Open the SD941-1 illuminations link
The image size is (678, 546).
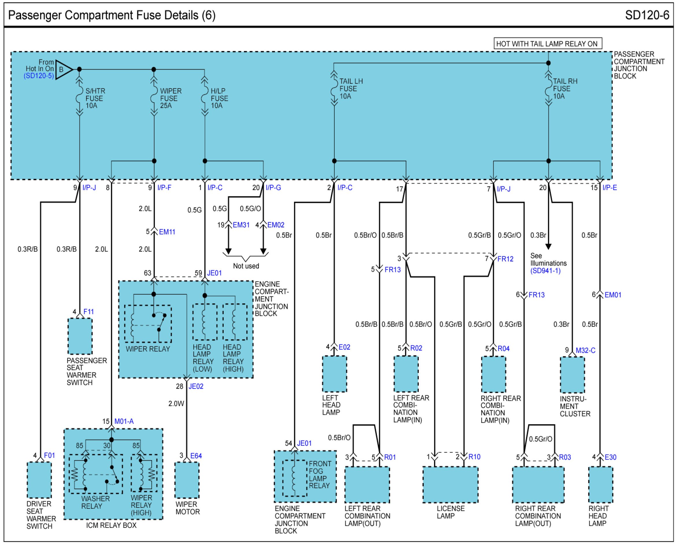(545, 271)
